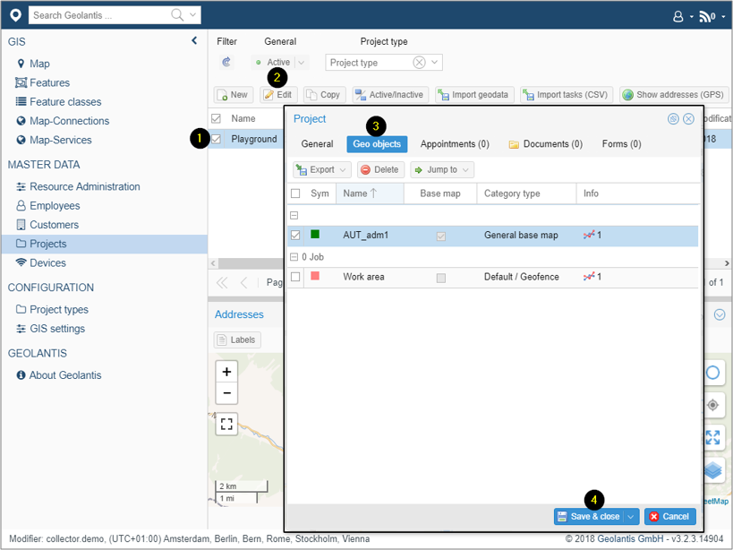Collapse the 0 Job group
733x550 pixels.
(x=294, y=257)
